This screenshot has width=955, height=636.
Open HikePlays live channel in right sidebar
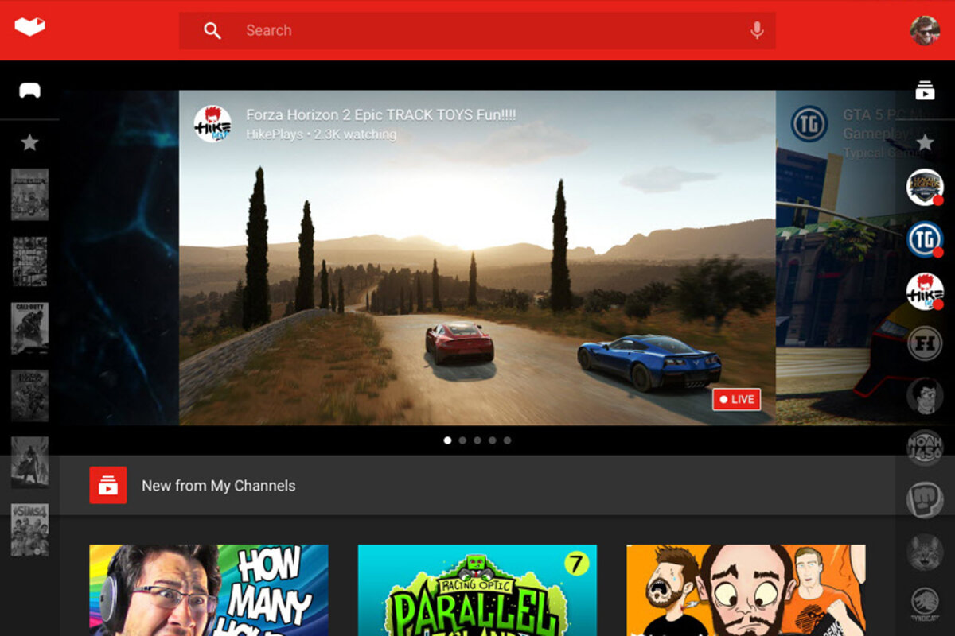(x=925, y=292)
